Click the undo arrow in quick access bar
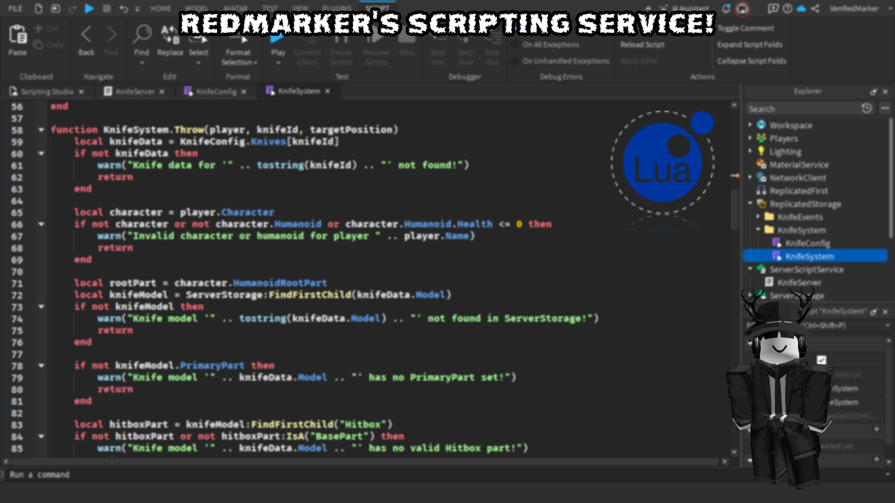Viewport: 895px width, 503px height. [x=123, y=9]
